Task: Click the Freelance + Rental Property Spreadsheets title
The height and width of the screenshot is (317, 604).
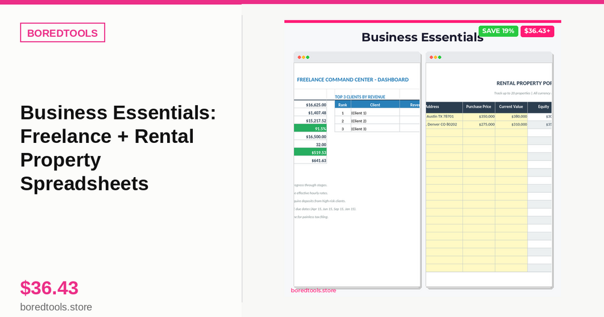Action: coord(118,148)
